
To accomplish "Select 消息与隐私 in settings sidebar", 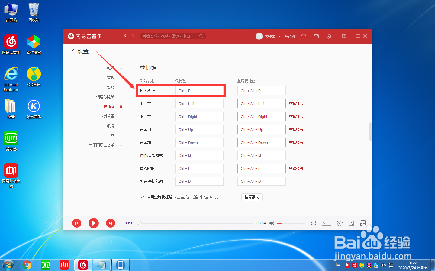I will click(105, 97).
